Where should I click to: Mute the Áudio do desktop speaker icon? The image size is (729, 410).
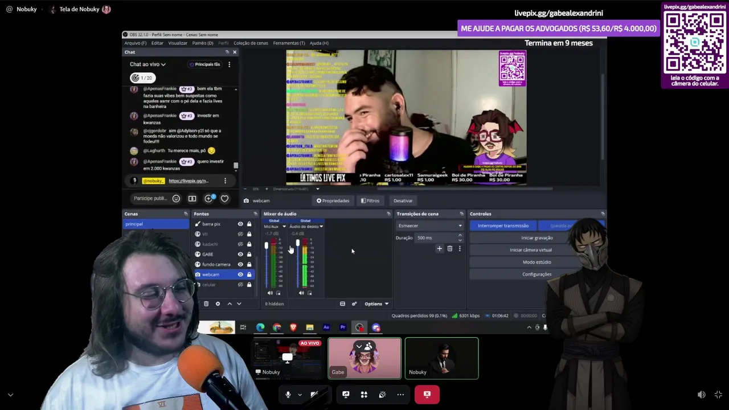tap(301, 293)
